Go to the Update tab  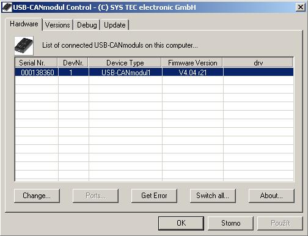tap(115, 25)
